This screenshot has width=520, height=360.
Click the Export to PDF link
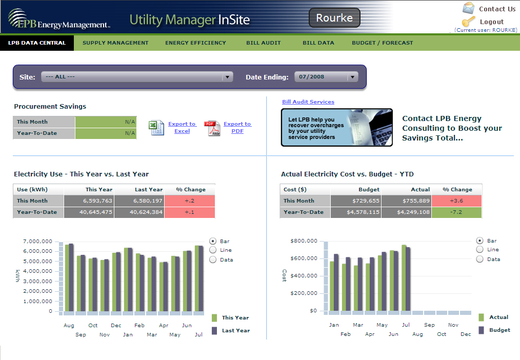tap(237, 127)
